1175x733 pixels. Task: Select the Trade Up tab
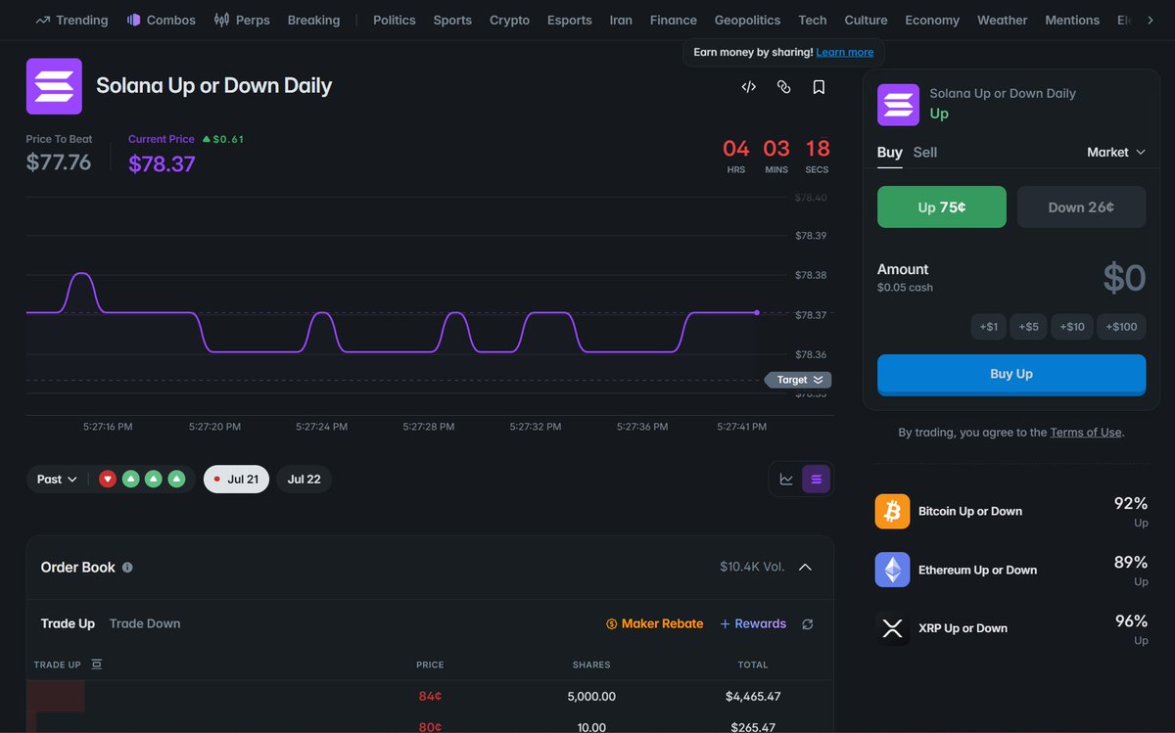(68, 623)
